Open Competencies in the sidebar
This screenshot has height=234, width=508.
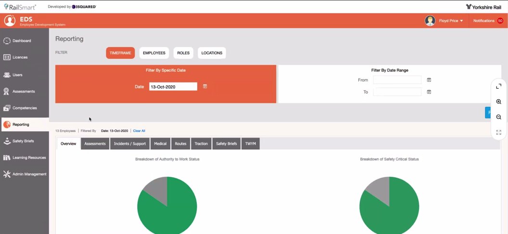pyautogui.click(x=25, y=108)
